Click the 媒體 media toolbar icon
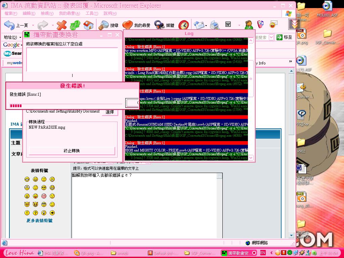The image size is (344, 258). [x=159, y=25]
